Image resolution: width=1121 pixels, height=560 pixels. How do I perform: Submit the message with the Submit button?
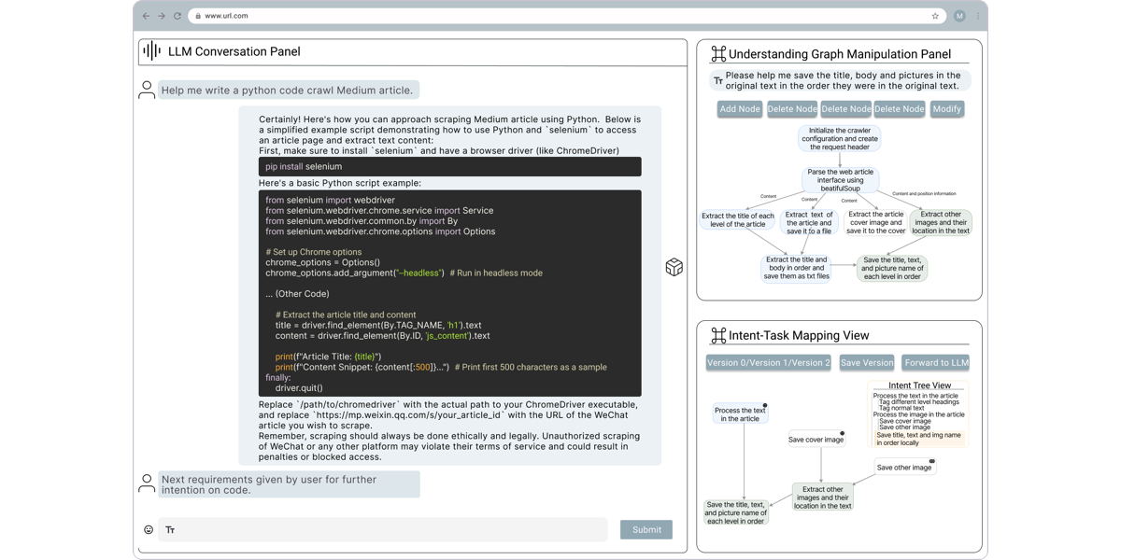pyautogui.click(x=646, y=530)
